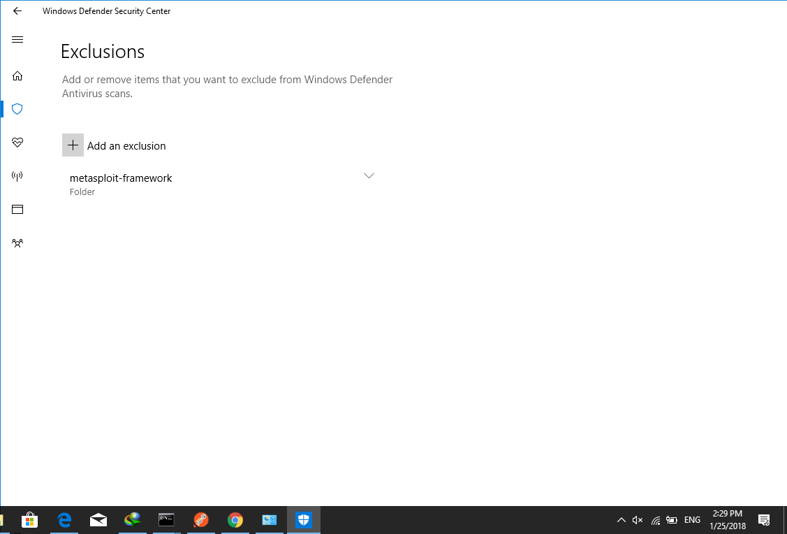The width and height of the screenshot is (787, 534).
Task: Click Add an exclusion
Action: point(114,145)
